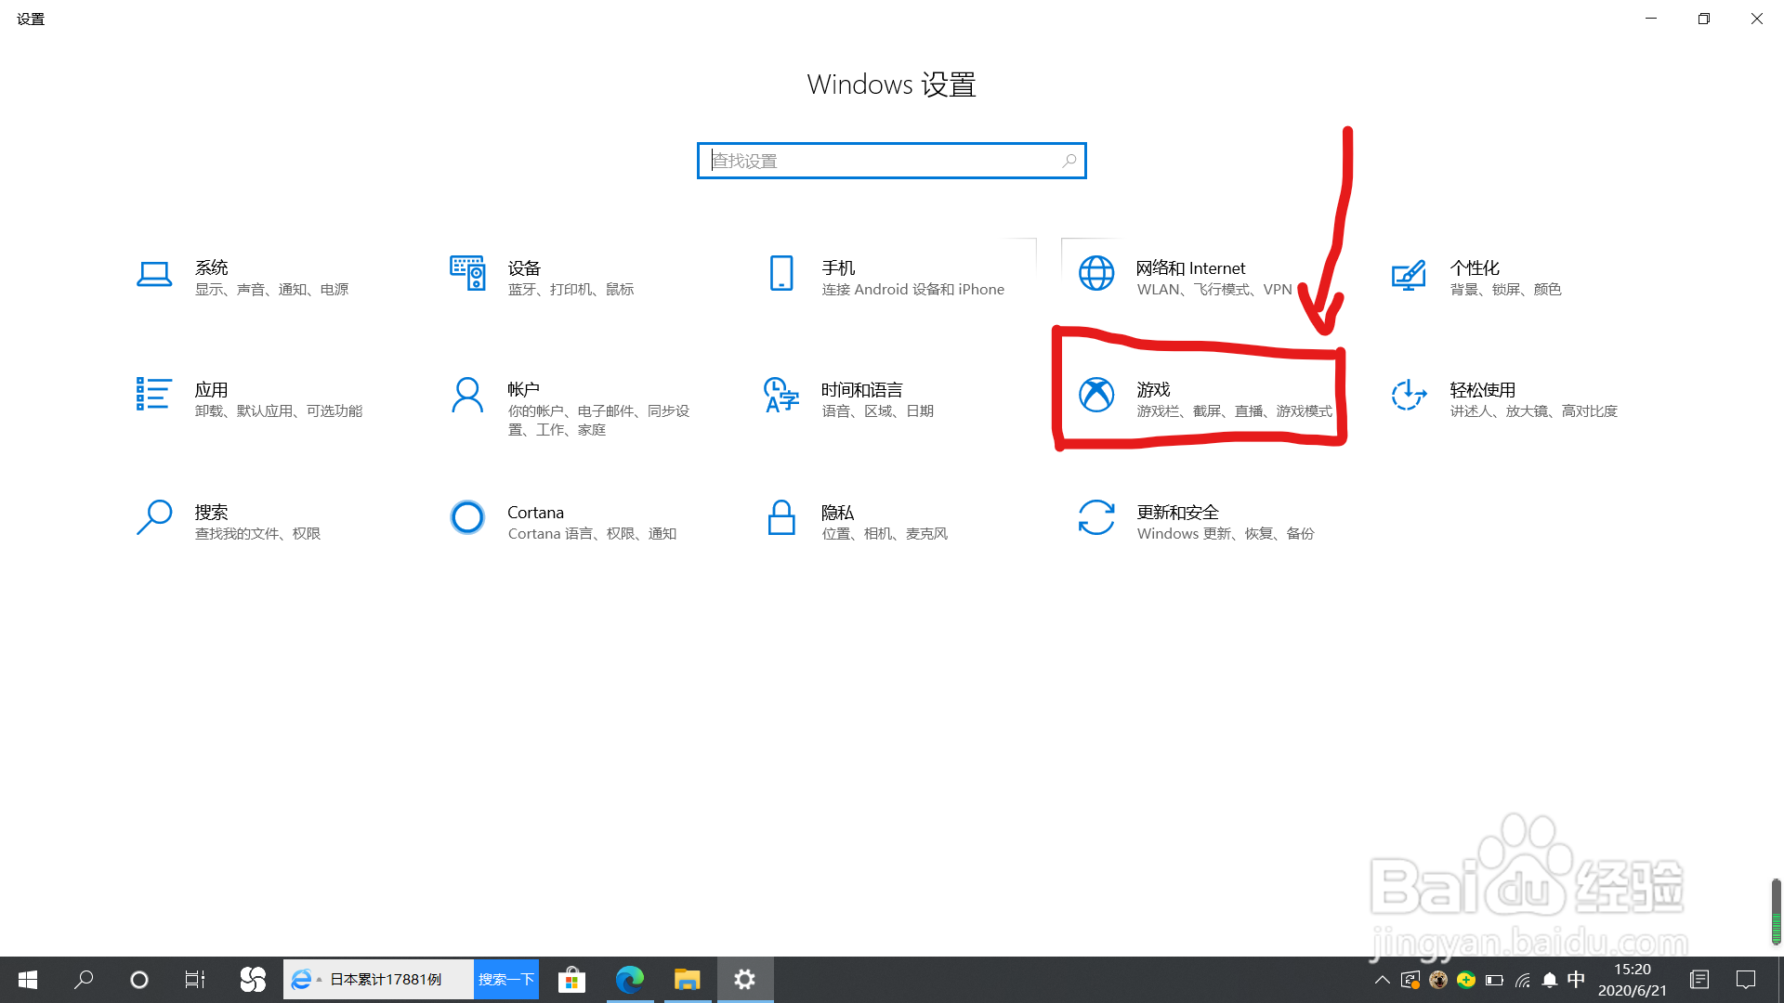The height and width of the screenshot is (1003, 1784).
Task: Expand hidden system tray icons
Action: (x=1382, y=980)
